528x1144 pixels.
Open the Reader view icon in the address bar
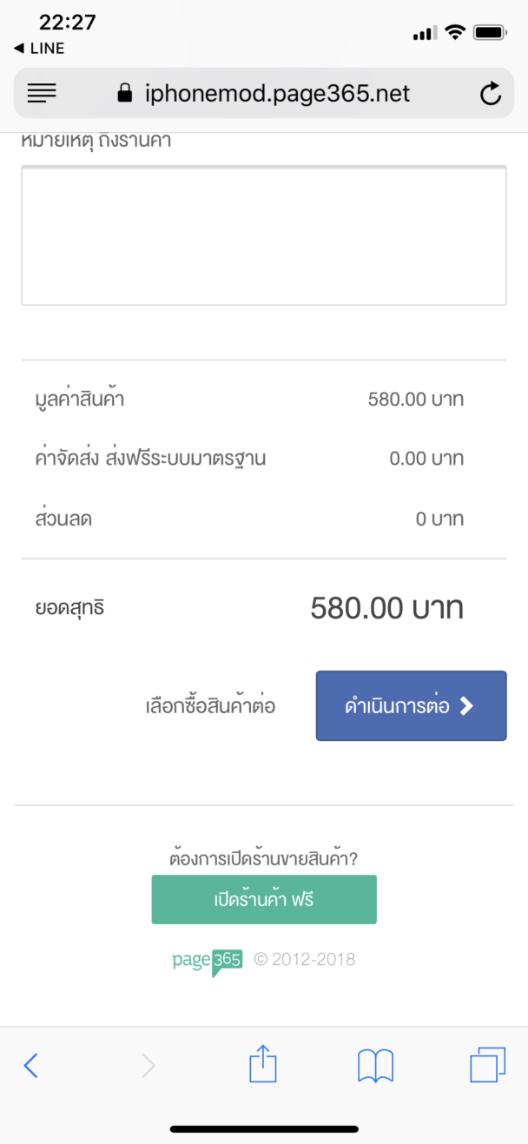click(x=42, y=94)
